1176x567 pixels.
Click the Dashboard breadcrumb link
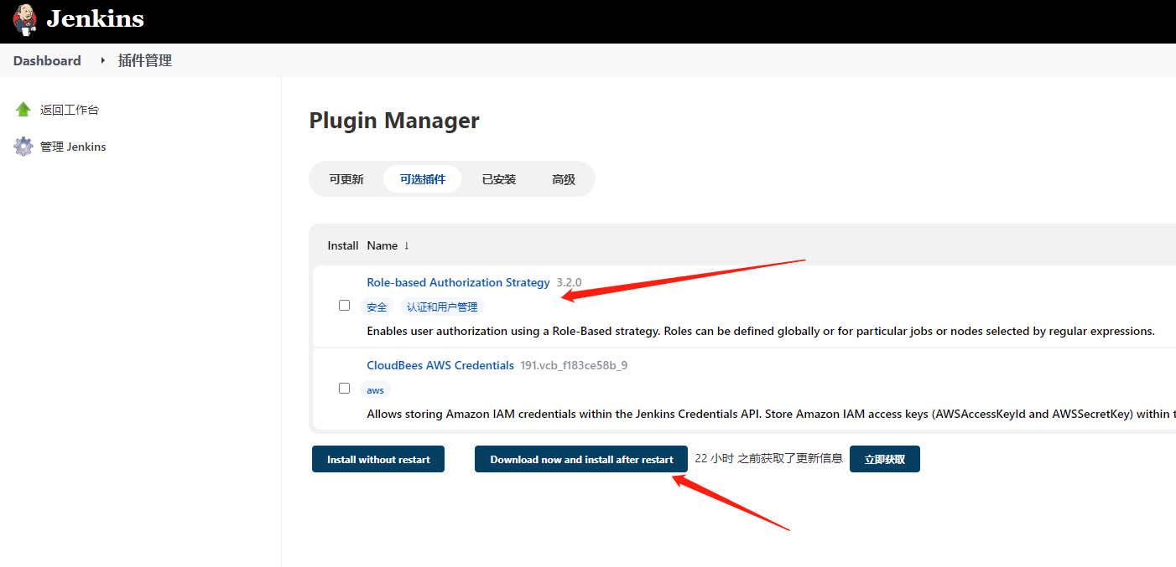pyautogui.click(x=47, y=60)
